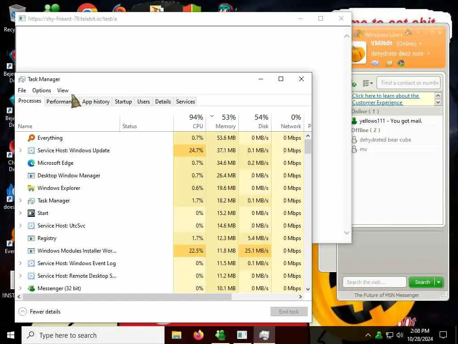Click the Microsoft Edge process icon
The height and width of the screenshot is (344, 458).
point(31,163)
